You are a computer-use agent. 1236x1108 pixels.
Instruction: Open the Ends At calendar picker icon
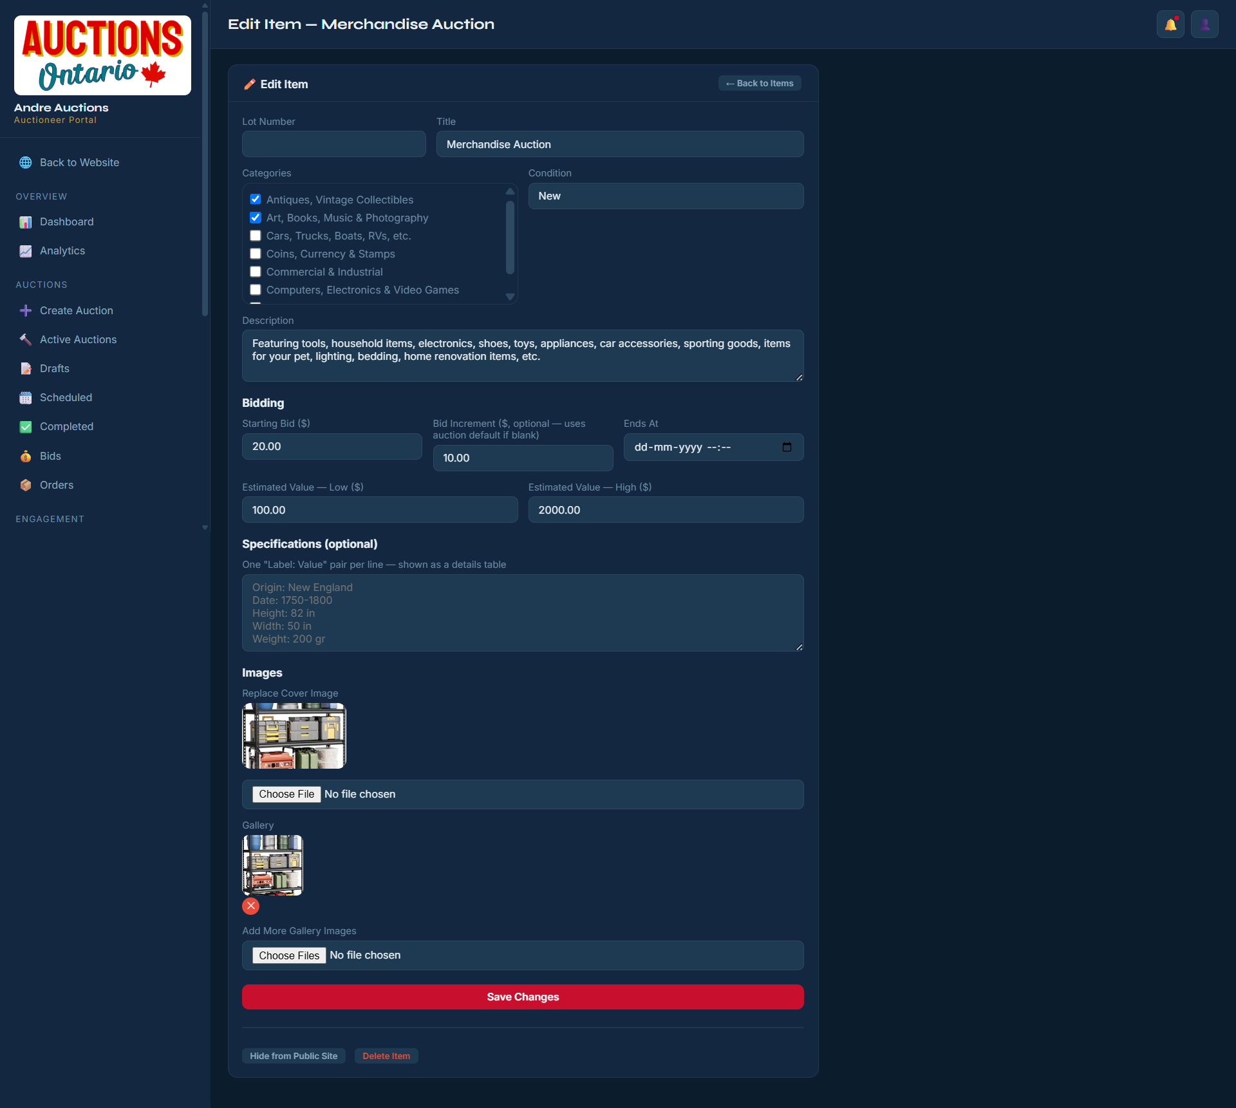point(787,447)
